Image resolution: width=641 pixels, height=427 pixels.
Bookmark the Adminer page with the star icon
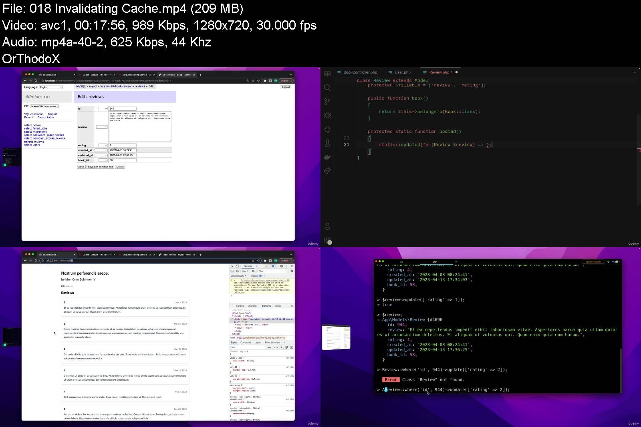[x=258, y=81]
